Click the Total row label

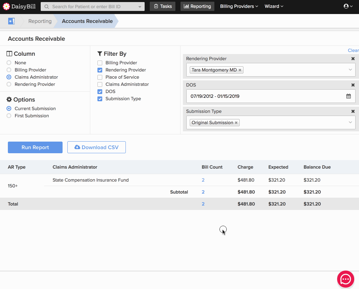pyautogui.click(x=13, y=204)
